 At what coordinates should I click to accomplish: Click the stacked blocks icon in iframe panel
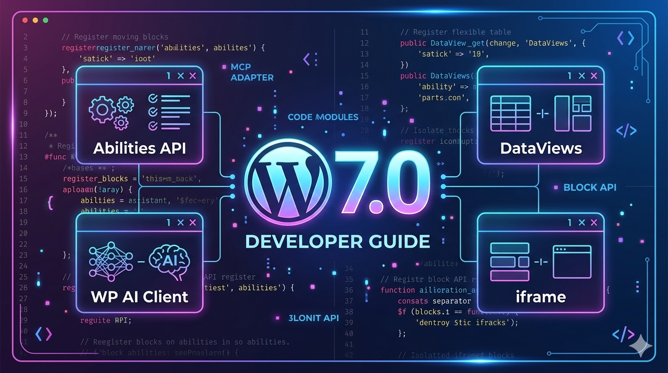click(x=509, y=262)
